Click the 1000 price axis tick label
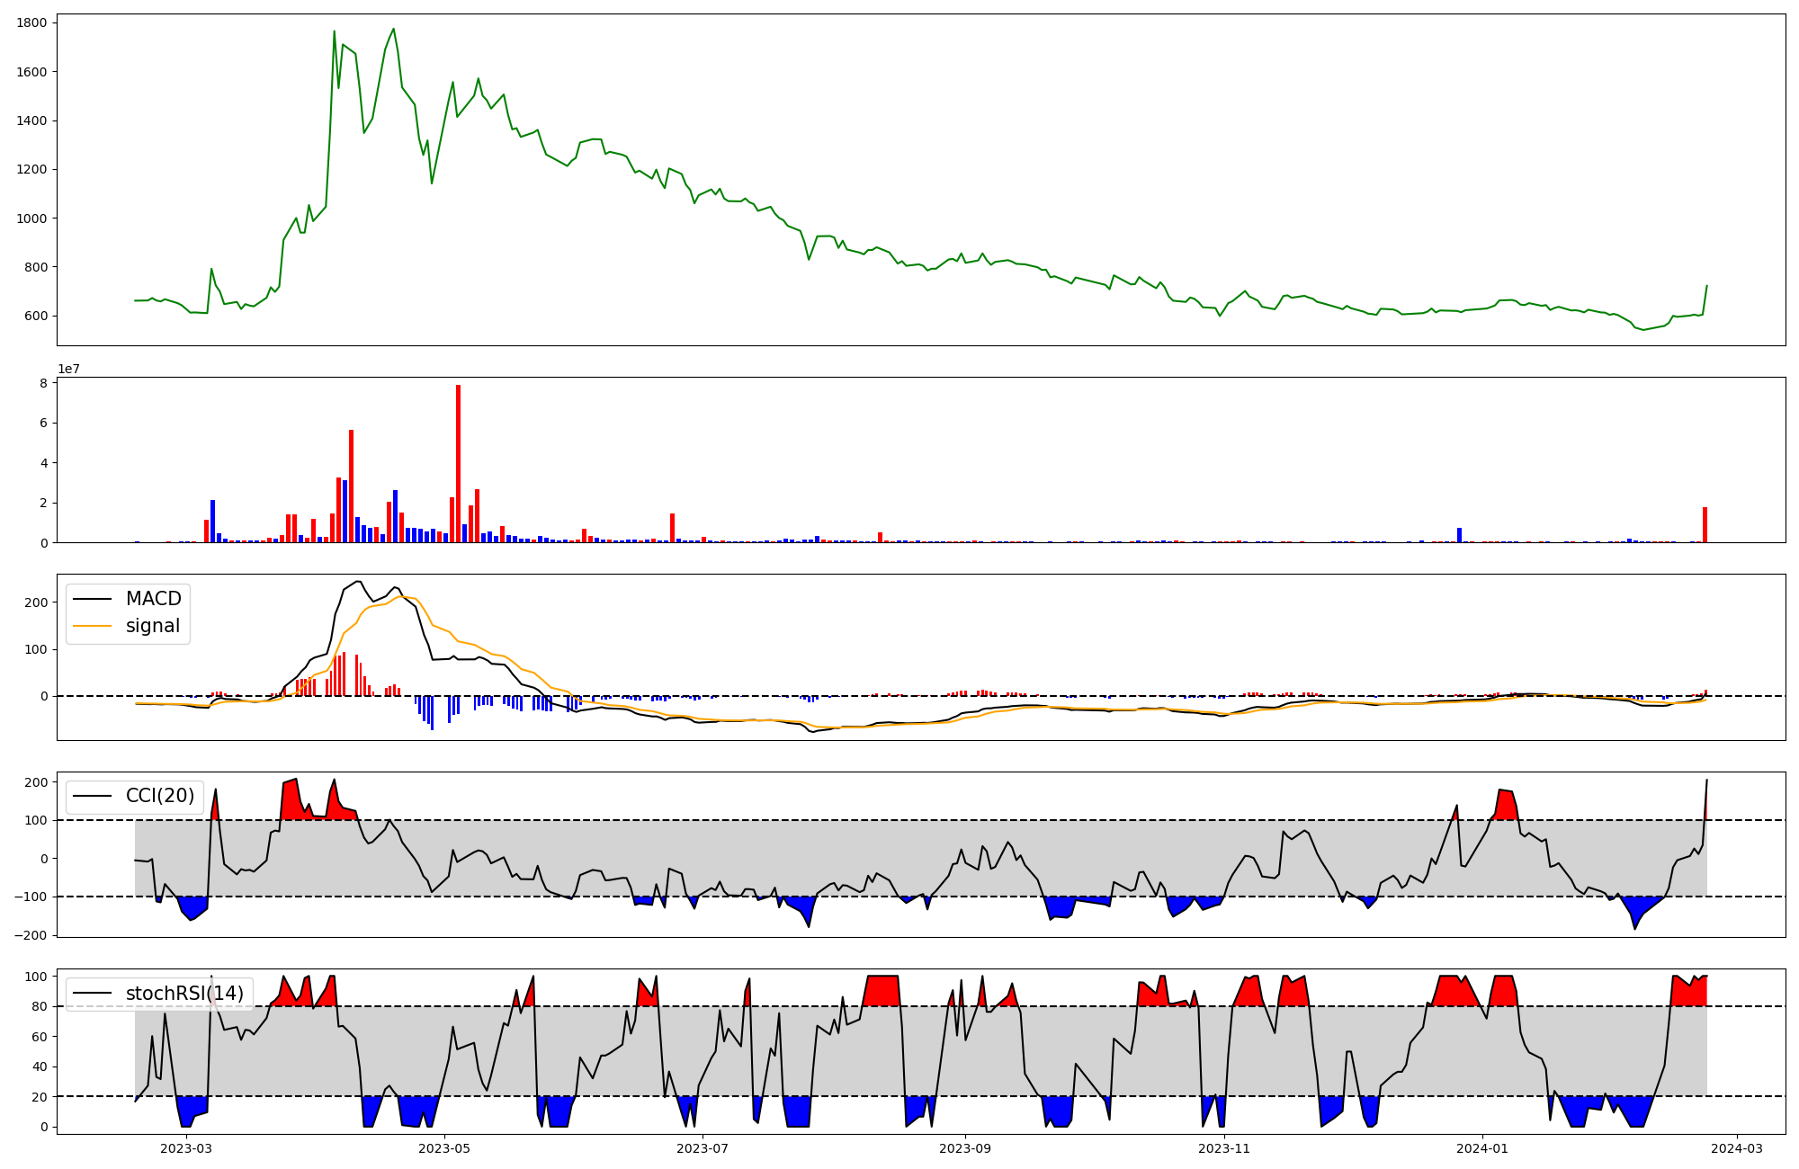Image resolution: width=1799 pixels, height=1169 pixels. (32, 219)
